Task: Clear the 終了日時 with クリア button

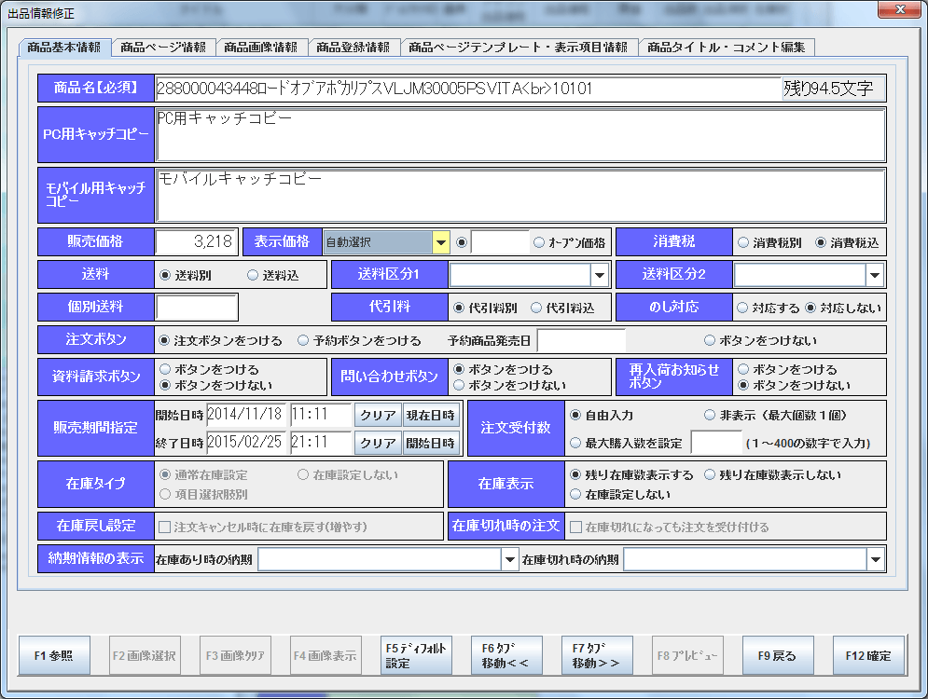Action: pos(378,443)
